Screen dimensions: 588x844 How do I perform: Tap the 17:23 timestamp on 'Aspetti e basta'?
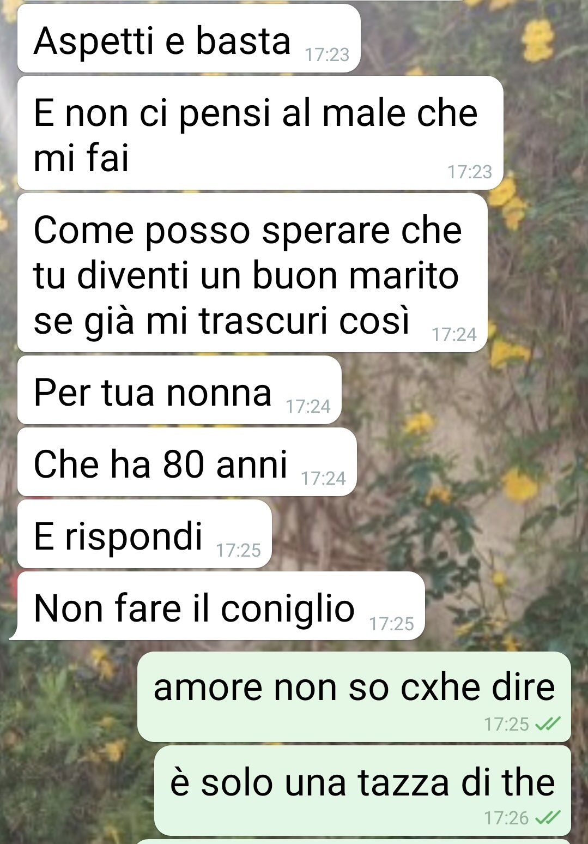click(x=327, y=55)
